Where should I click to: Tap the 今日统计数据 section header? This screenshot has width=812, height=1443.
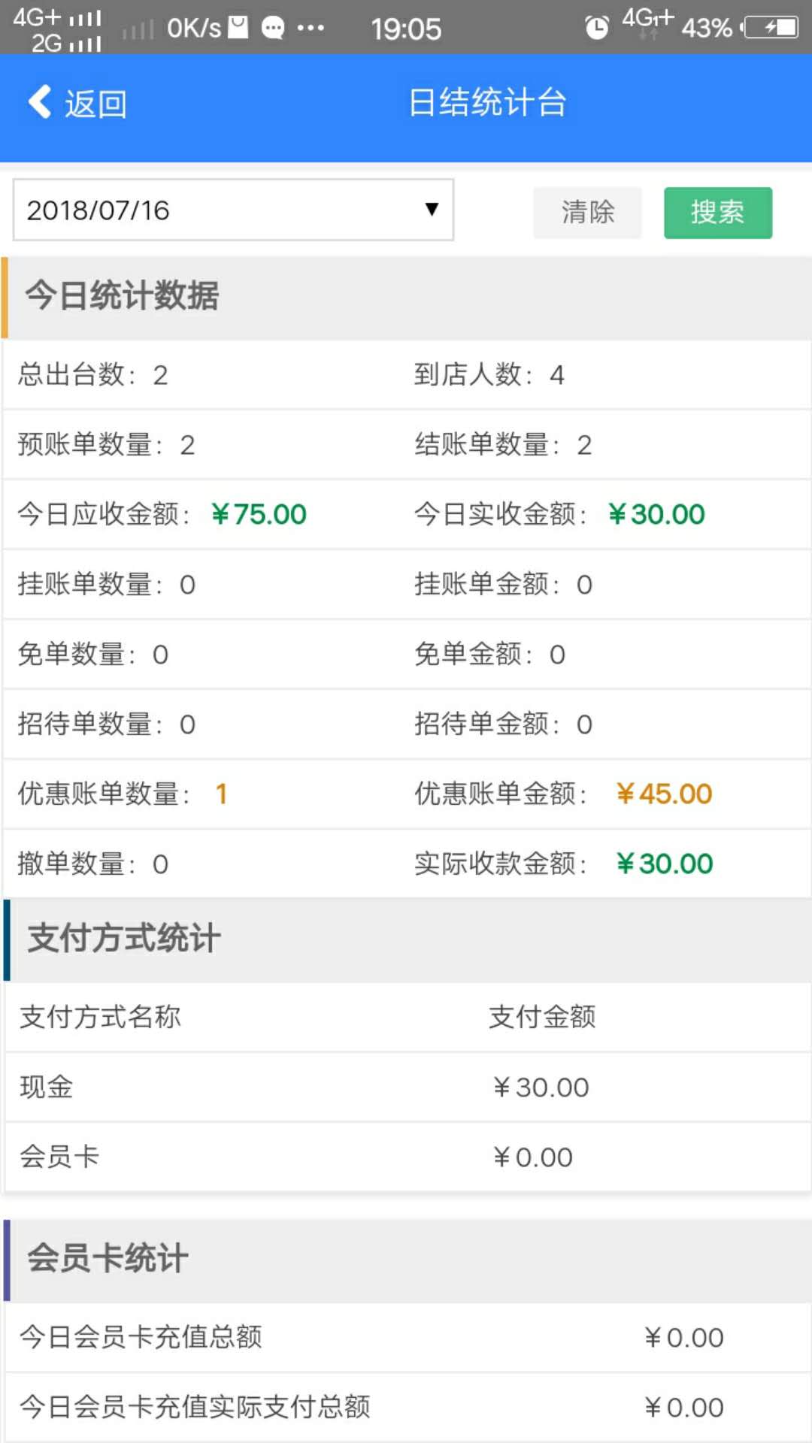(122, 295)
